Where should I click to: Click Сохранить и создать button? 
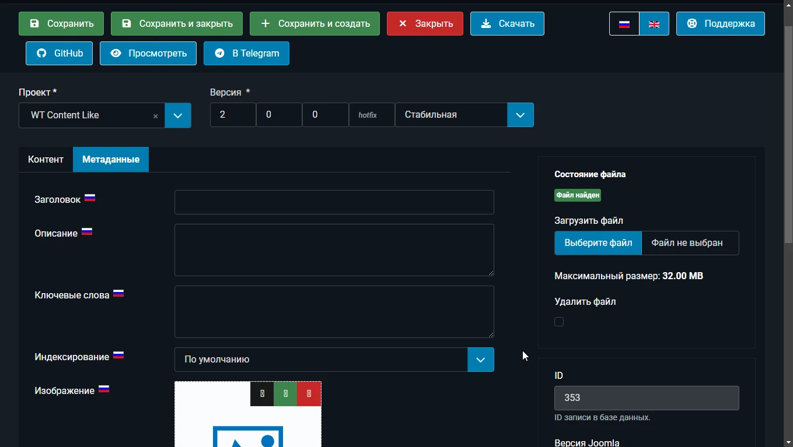point(315,24)
